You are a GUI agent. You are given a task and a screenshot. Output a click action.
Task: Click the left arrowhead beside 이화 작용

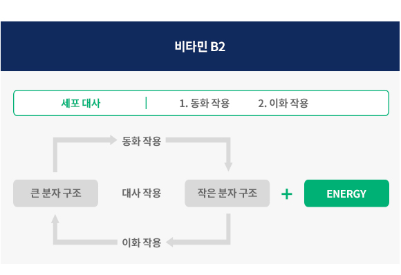pyautogui.click(x=169, y=242)
